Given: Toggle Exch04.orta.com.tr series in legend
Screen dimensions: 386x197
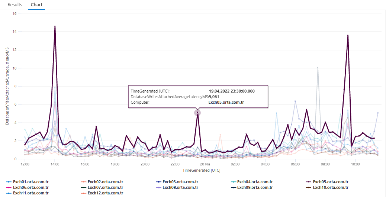Looking at the screenshot, I should coord(251,182).
